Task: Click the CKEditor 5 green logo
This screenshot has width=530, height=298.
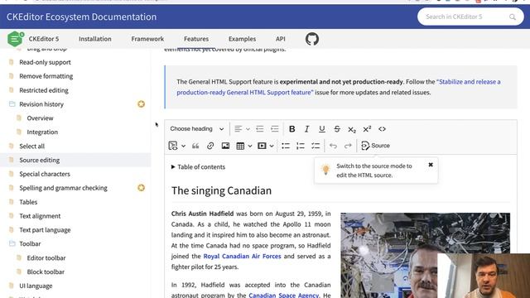Action: (x=15, y=39)
